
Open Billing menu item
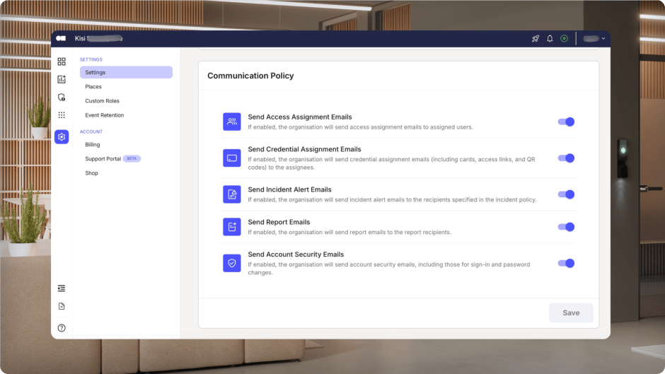pyautogui.click(x=93, y=145)
